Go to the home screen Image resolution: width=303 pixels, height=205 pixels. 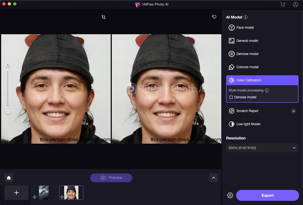coord(9,178)
